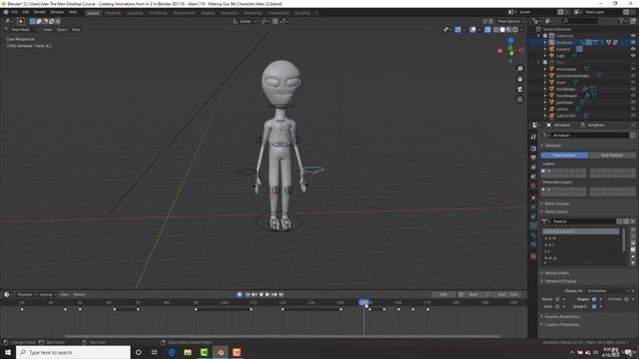The image size is (639, 359).
Task: Open the Render menu
Action: point(40,12)
